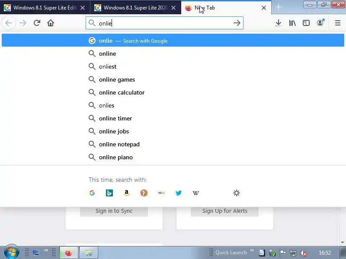This screenshot has height=259, width=346.
Task: Search this time with eBay
Action: tap(161, 193)
